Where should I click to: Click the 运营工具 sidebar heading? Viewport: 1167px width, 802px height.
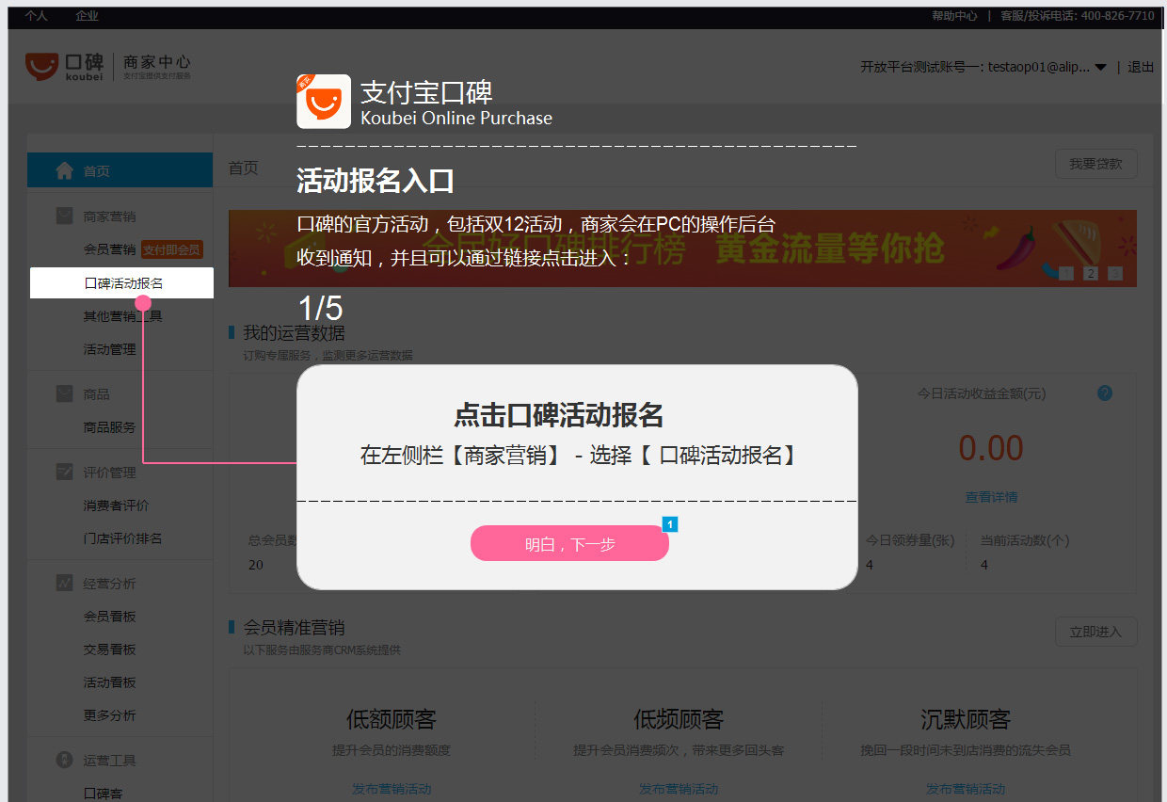tap(109, 761)
